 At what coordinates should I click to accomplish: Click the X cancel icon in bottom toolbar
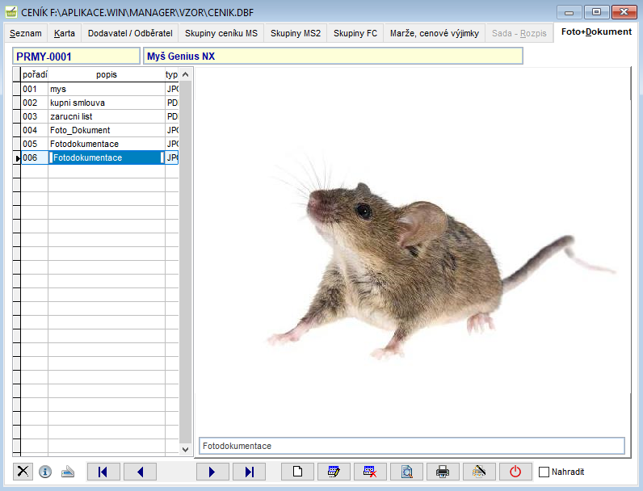click(23, 472)
